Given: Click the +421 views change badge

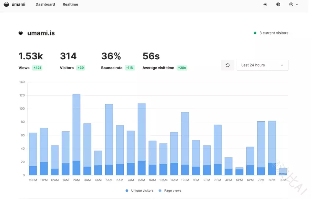Looking at the screenshot, I should tap(37, 68).
